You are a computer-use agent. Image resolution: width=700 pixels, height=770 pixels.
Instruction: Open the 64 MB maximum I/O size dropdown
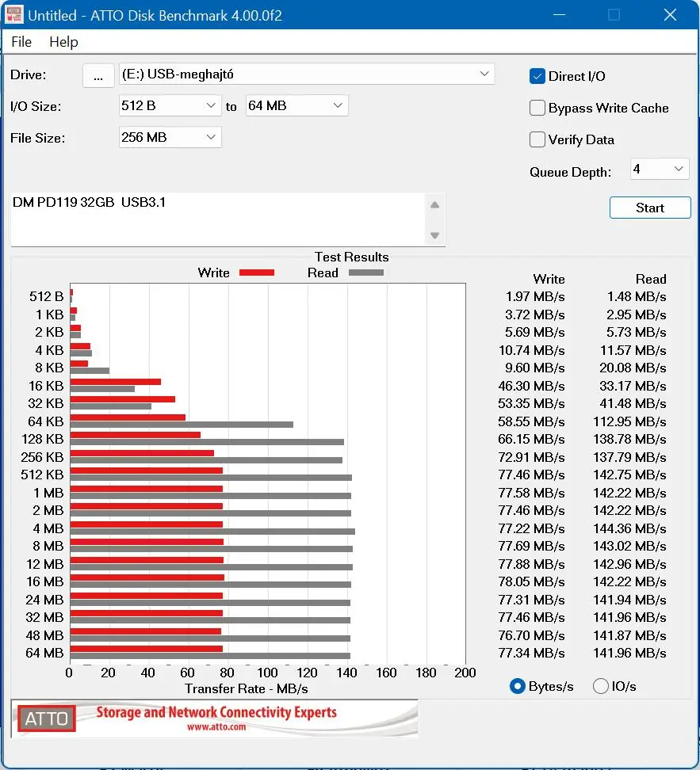point(297,105)
